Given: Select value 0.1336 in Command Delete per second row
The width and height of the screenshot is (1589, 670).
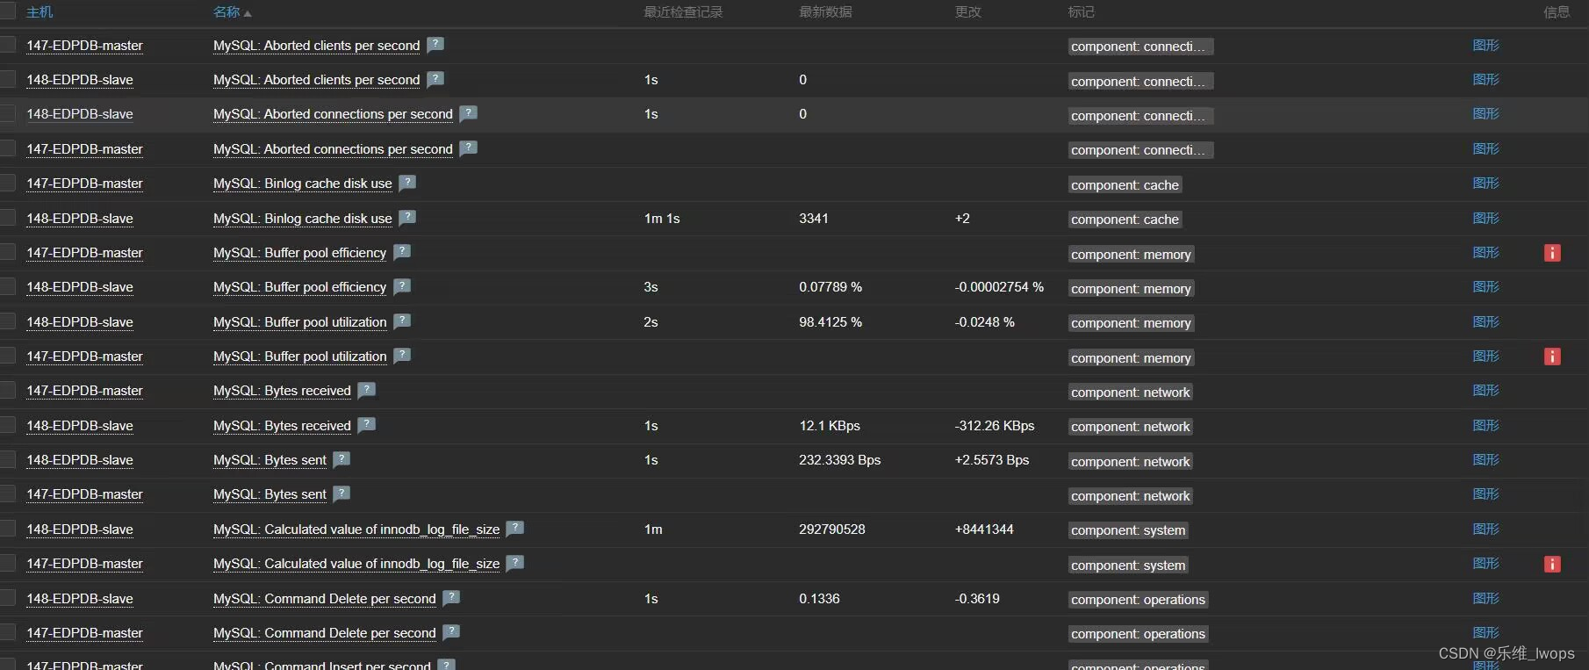Looking at the screenshot, I should coord(819,598).
